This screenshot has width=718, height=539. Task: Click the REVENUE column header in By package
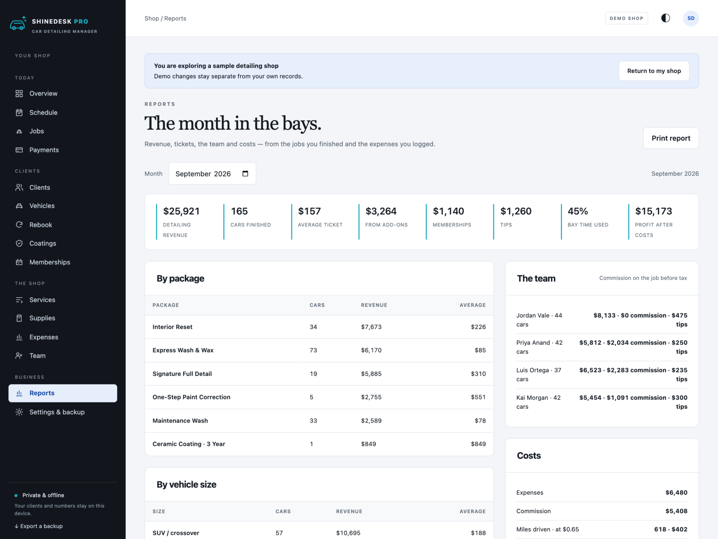[x=374, y=305]
